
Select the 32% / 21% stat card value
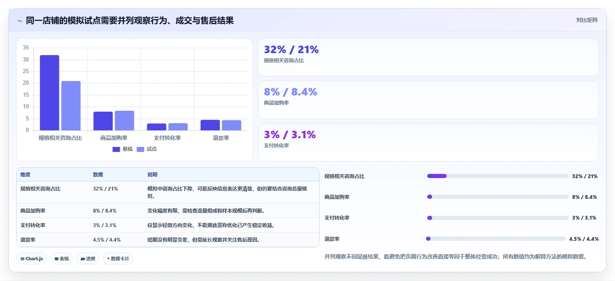(x=291, y=50)
